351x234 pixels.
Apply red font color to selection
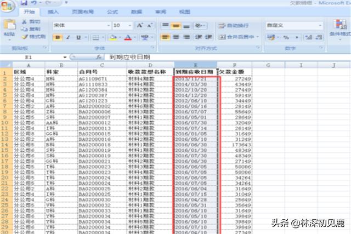pos(128,37)
